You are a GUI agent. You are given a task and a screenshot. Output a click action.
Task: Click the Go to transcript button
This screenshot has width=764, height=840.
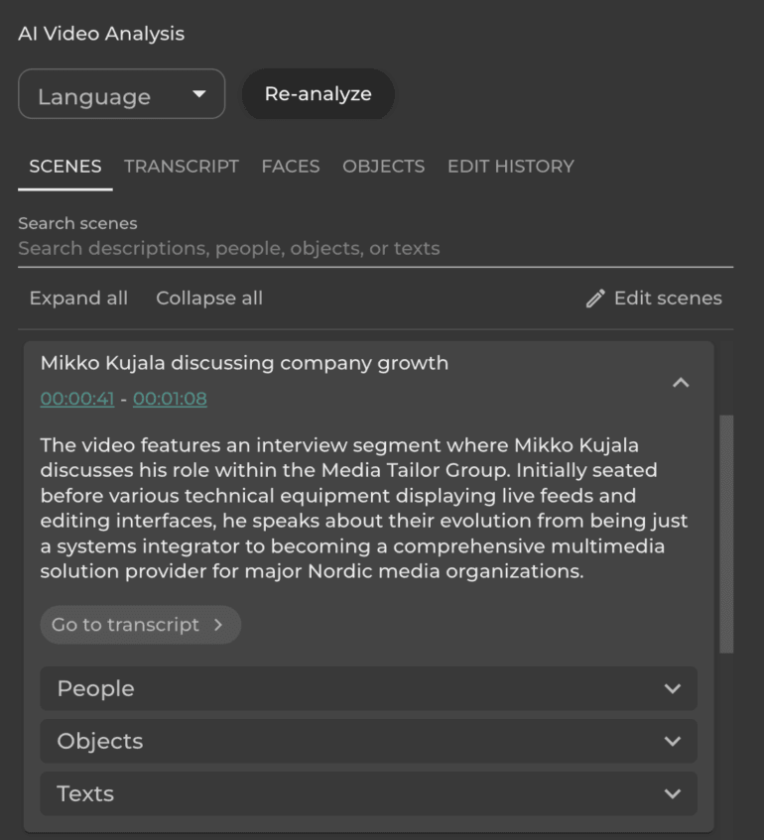(141, 625)
